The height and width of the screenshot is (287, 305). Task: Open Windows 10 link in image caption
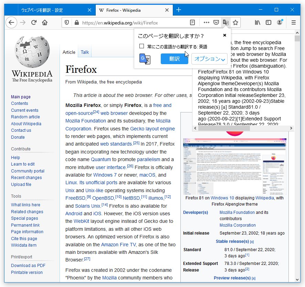(x=222, y=198)
